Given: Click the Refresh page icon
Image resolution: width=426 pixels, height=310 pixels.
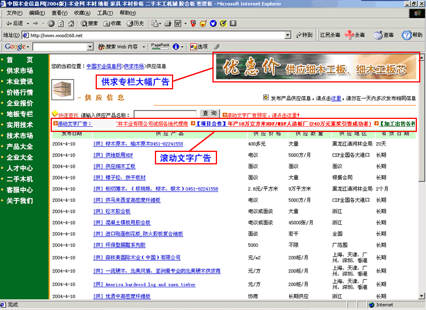Looking at the screenshot, I should tap(60, 23).
